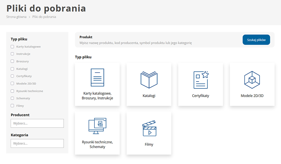The height and width of the screenshot is (164, 281).
Task: Check the Instrukcje file type filter
Action: pyautogui.click(x=12, y=54)
